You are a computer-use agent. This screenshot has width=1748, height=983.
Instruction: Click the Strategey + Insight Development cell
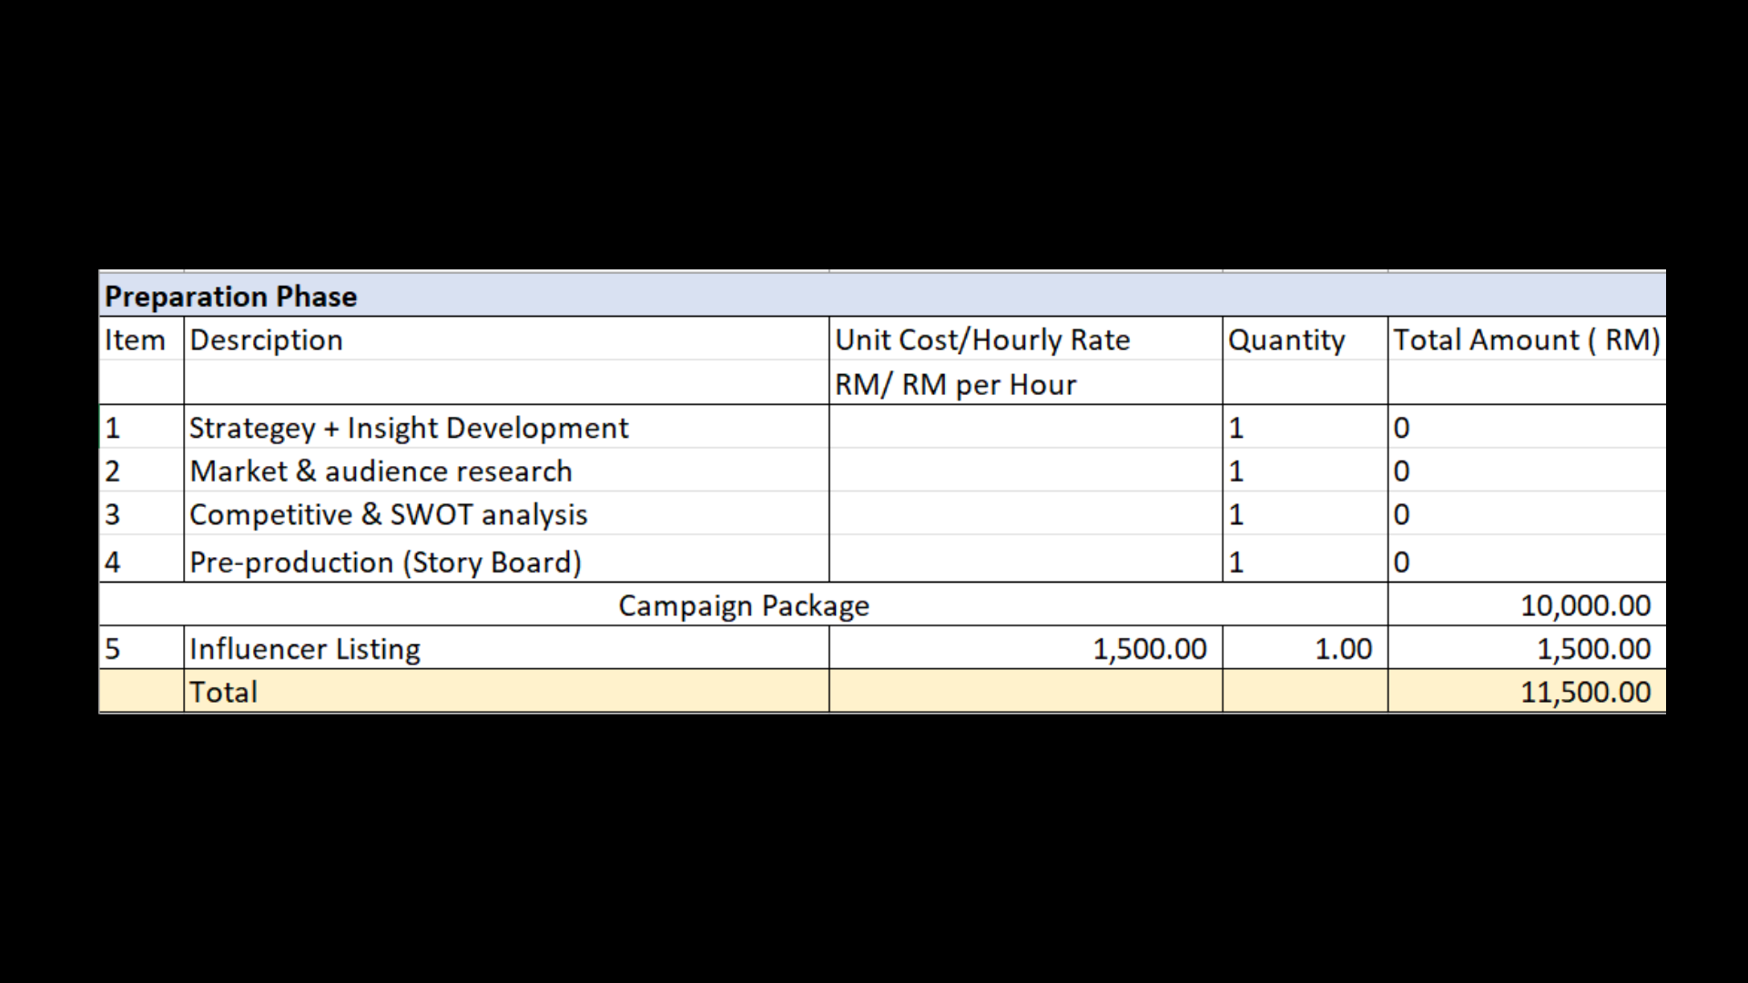(x=506, y=427)
